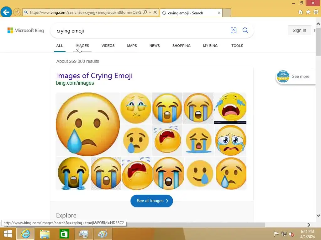Switch to the VIDEOS tab

(x=108, y=46)
